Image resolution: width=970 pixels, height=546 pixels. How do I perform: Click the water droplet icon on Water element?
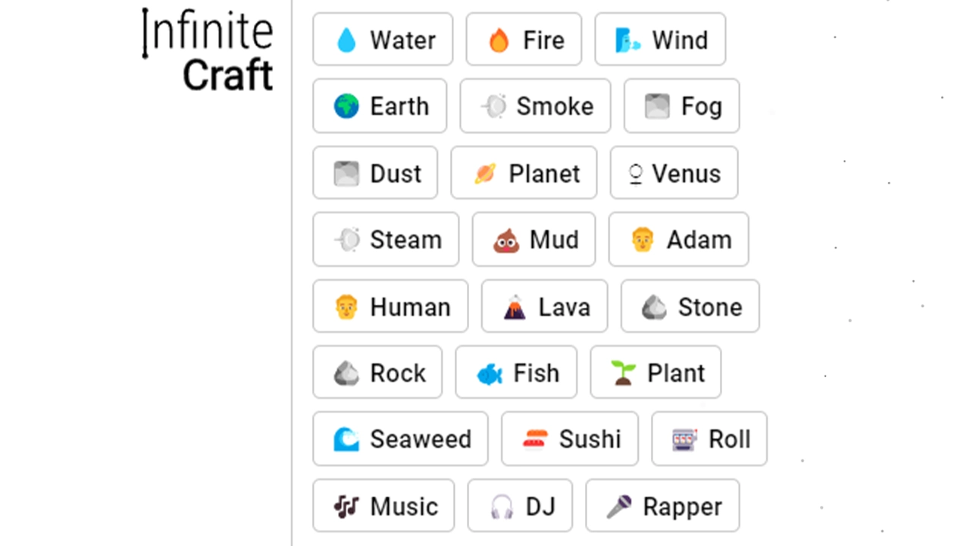(x=346, y=39)
